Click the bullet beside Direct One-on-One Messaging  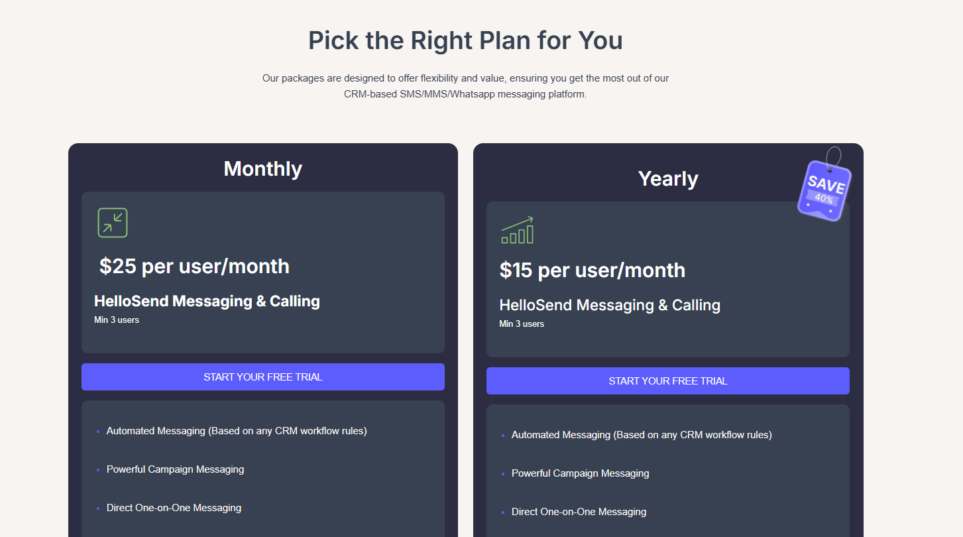(99, 508)
